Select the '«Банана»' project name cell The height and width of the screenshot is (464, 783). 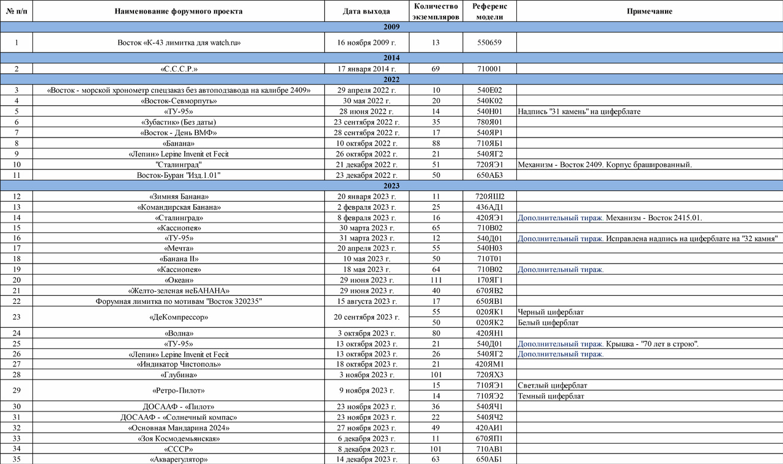tap(179, 143)
